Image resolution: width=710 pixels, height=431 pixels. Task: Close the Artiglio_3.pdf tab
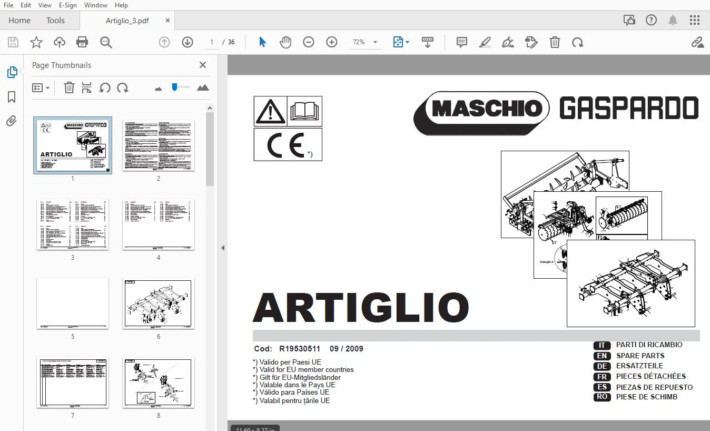pyautogui.click(x=167, y=20)
